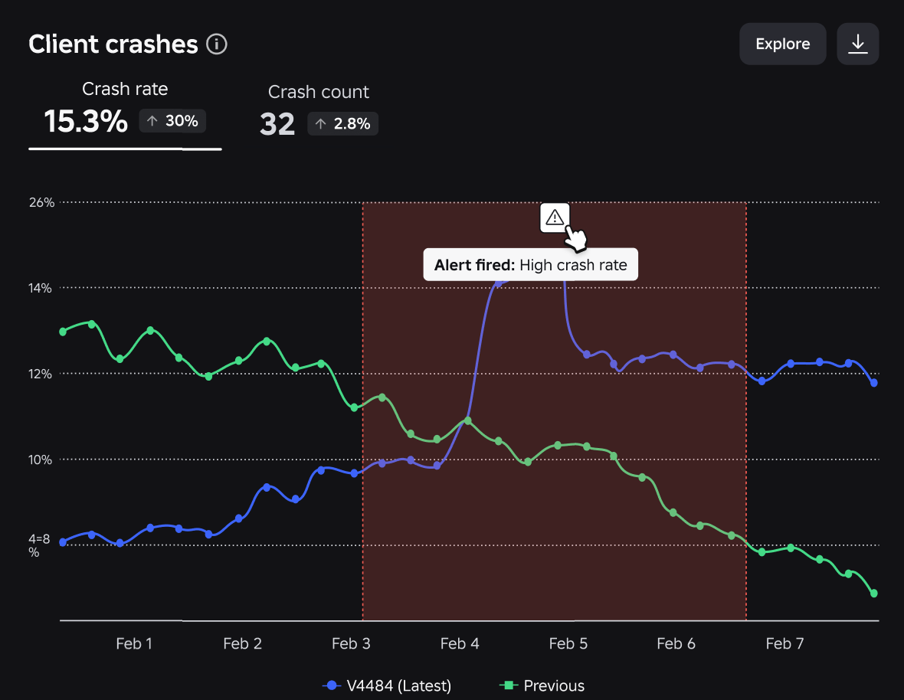Open the Explore button
This screenshot has height=700, width=904.
[x=782, y=44]
